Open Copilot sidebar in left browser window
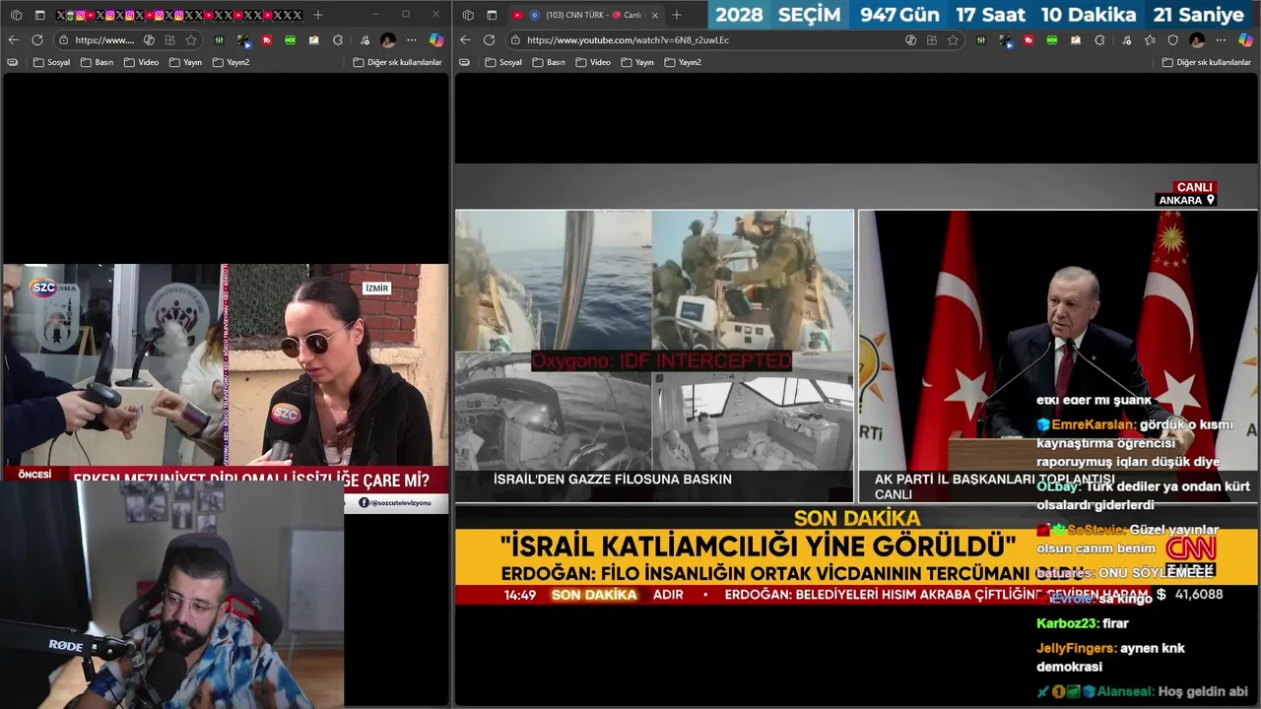Image resolution: width=1261 pixels, height=709 pixels. [x=436, y=40]
